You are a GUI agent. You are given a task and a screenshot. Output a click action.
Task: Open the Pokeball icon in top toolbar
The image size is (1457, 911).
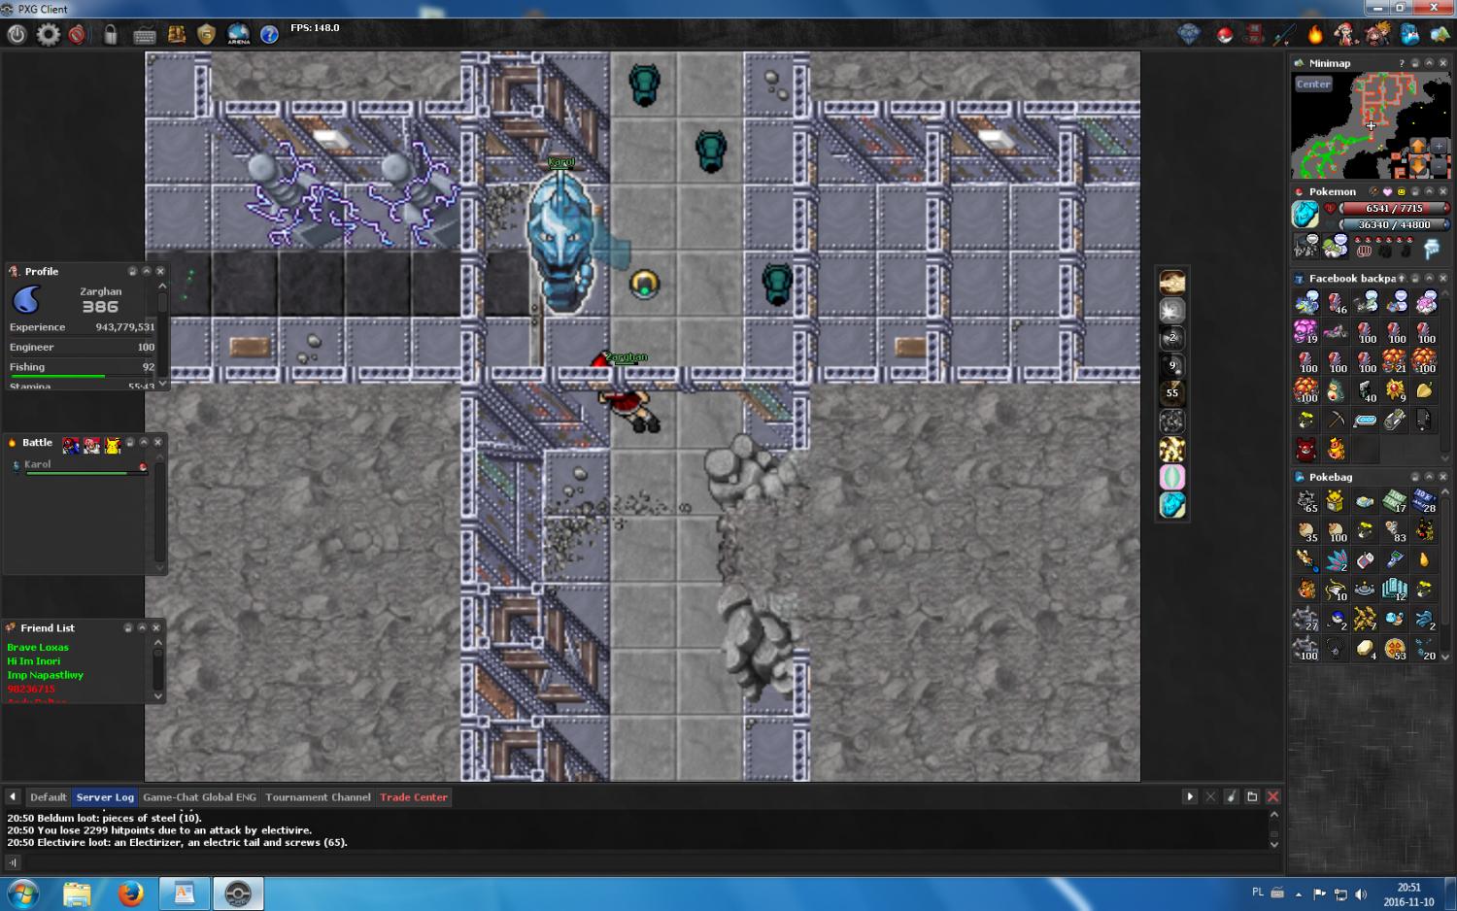click(x=1224, y=35)
